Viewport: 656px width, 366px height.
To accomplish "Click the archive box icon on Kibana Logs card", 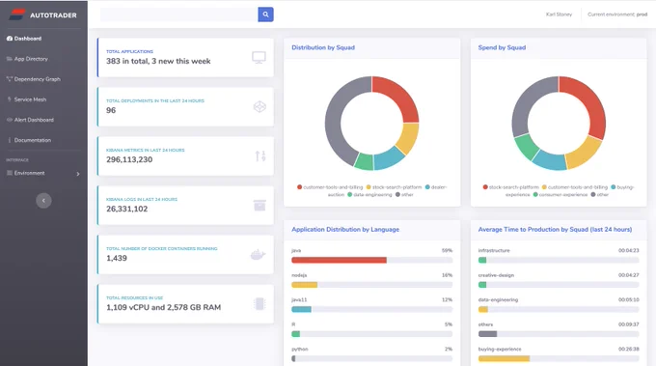I will pos(260,205).
